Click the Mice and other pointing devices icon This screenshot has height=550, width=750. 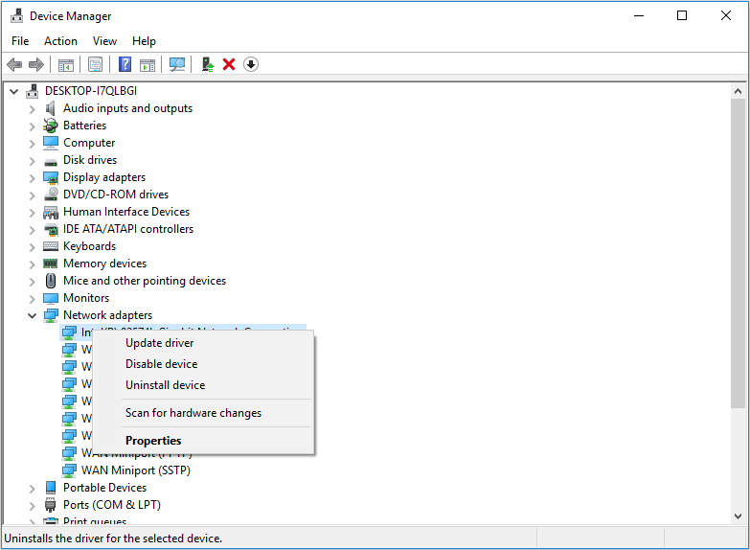(x=50, y=281)
